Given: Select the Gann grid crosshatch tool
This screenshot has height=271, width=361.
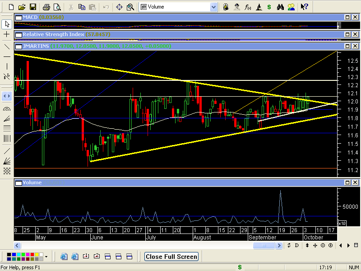Looking at the screenshot, I should tap(7, 171).
